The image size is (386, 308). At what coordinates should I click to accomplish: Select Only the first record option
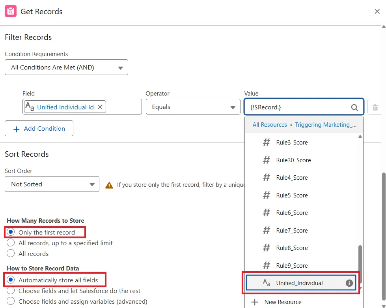[x=11, y=232]
